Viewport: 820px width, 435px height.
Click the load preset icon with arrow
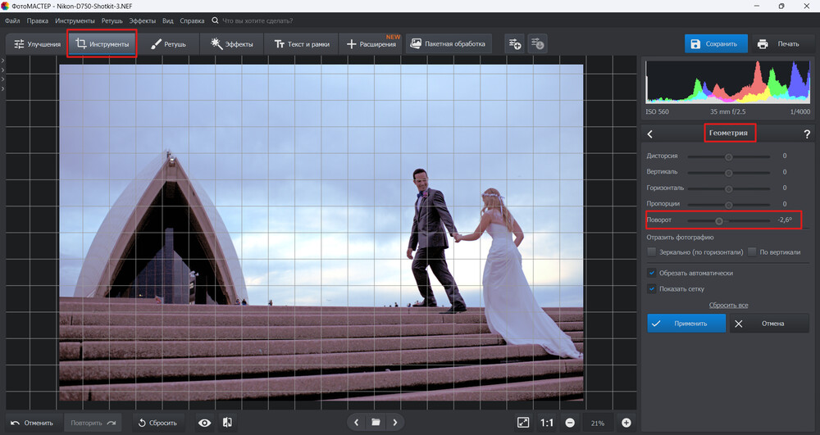pos(537,43)
